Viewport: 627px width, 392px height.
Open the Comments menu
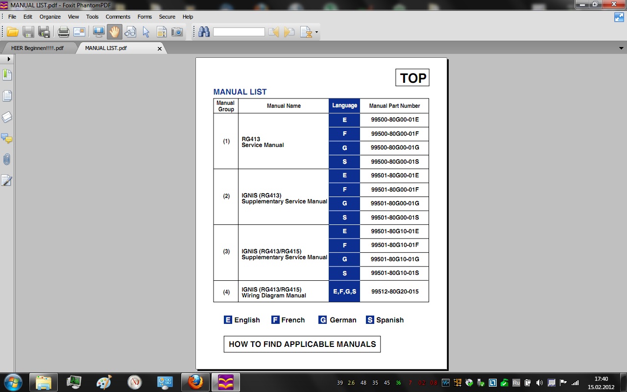coord(118,17)
